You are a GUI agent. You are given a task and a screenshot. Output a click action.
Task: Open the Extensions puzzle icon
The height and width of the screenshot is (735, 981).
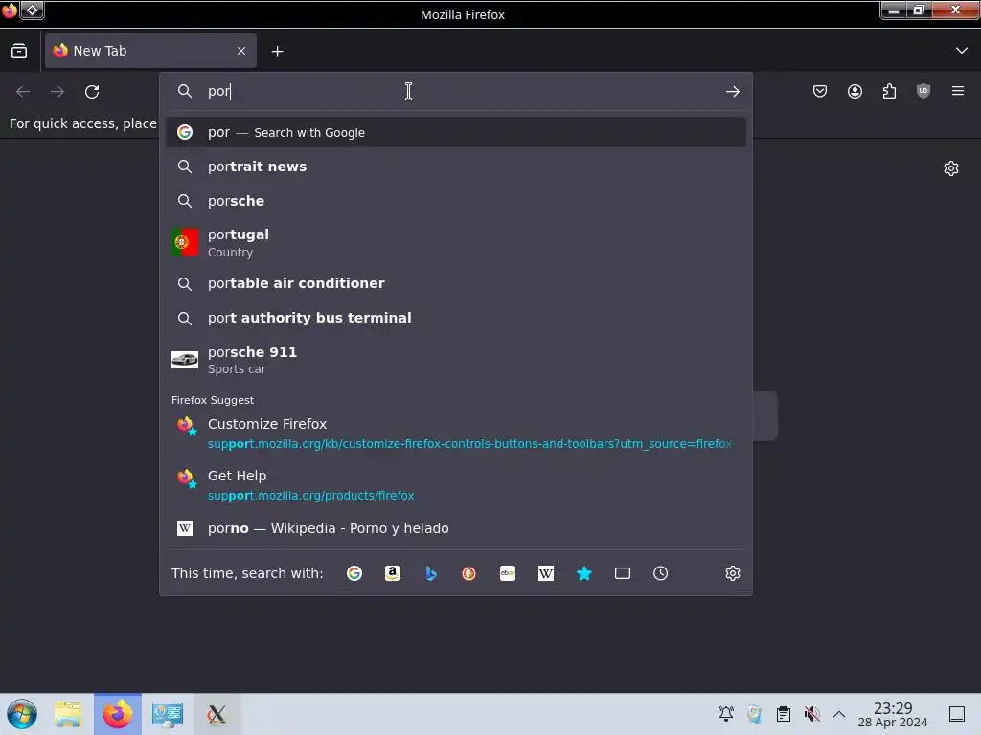889,91
